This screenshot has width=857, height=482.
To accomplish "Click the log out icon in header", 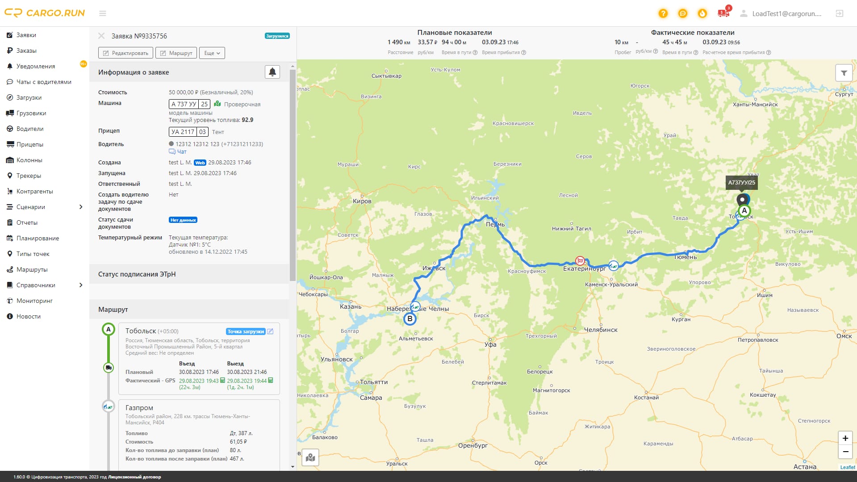I will pyautogui.click(x=840, y=13).
